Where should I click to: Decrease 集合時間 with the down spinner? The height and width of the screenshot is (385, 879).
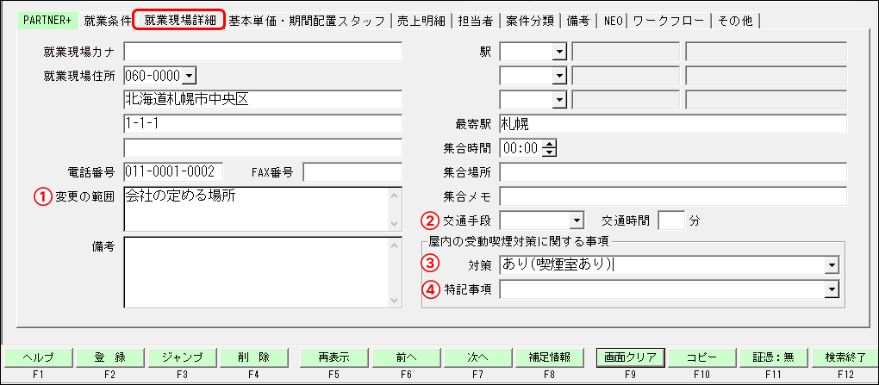551,152
